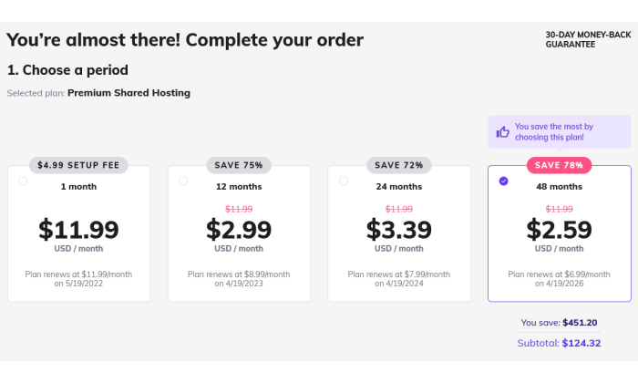Image resolution: width=638 pixels, height=383 pixels.
Task: Click the $4.99 SETUP FEE badge
Action: coord(78,165)
